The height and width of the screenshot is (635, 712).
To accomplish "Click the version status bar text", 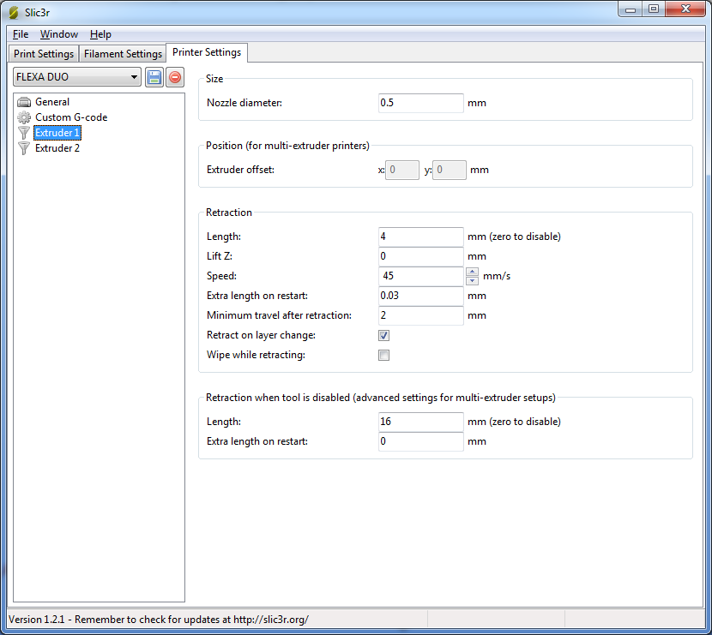I will tap(159, 620).
